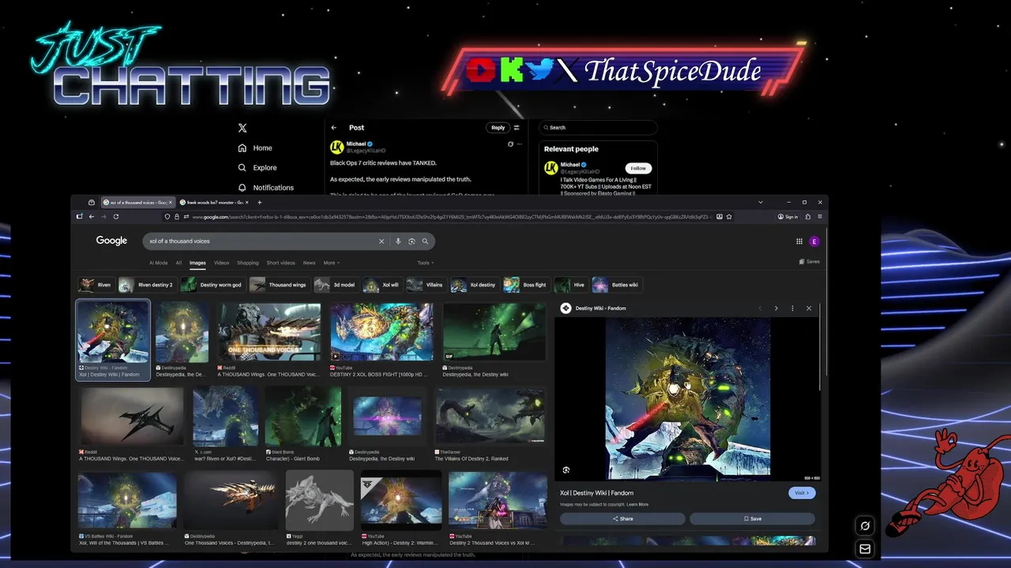Reload the Google results page

116,216
